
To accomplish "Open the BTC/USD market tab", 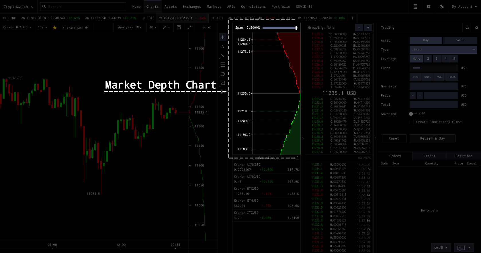I will [x=182, y=18].
